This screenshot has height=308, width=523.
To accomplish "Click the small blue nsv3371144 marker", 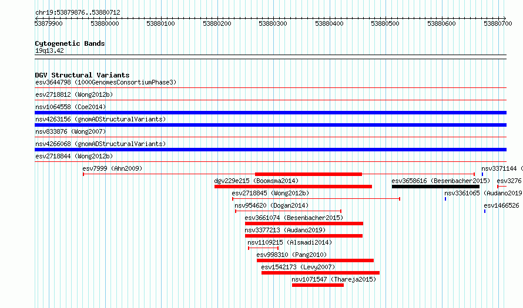I will point(482,174).
